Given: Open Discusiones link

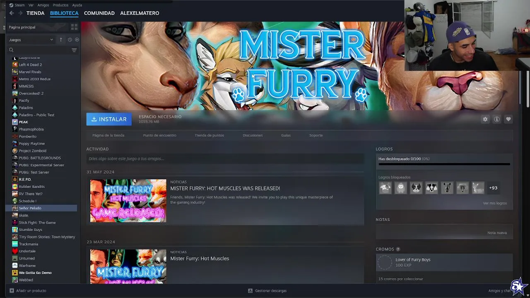Looking at the screenshot, I should [253, 135].
